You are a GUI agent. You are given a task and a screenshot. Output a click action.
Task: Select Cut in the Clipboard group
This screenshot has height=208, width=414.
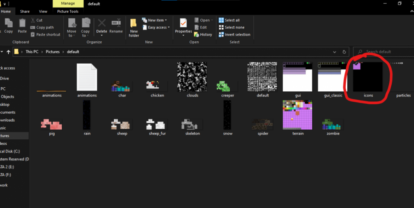click(36, 20)
